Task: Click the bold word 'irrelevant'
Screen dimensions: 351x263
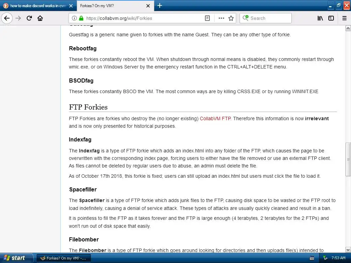Action: (317, 118)
